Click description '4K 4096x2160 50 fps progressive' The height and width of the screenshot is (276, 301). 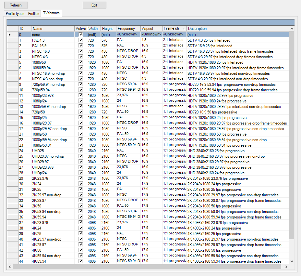pos(238,250)
